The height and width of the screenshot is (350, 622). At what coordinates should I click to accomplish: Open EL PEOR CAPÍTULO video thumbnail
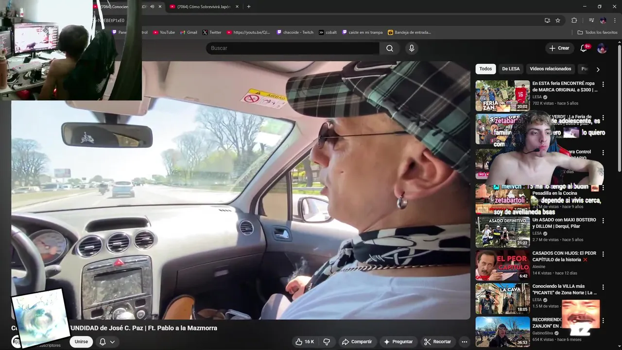click(502, 265)
